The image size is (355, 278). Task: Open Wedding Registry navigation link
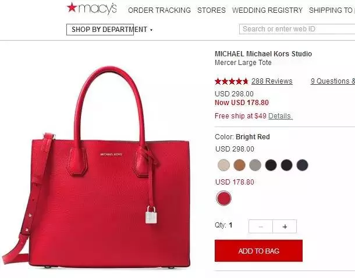click(x=267, y=10)
